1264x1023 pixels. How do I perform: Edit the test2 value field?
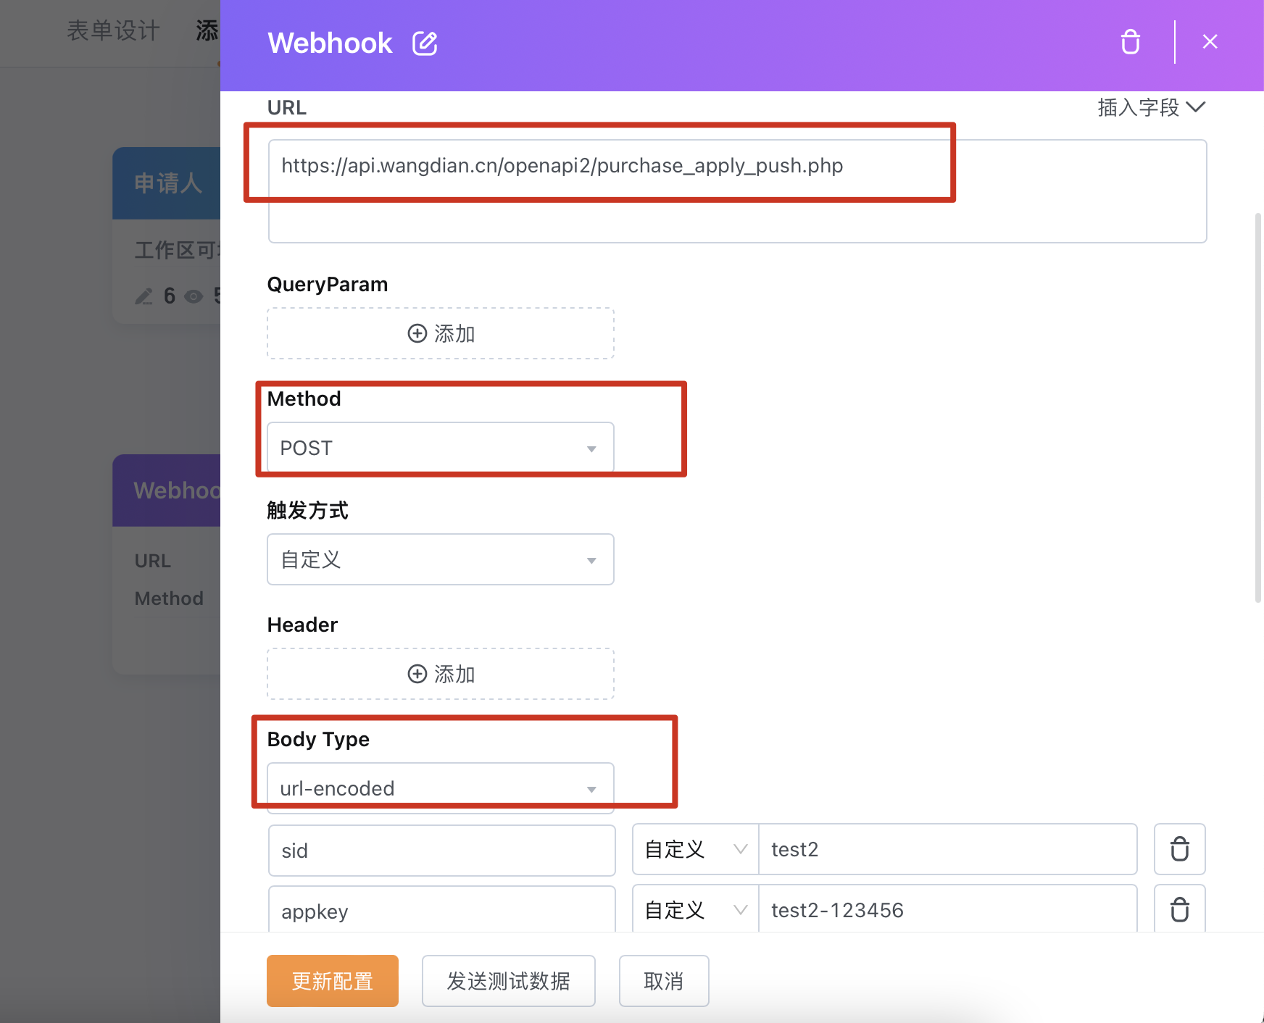(947, 849)
